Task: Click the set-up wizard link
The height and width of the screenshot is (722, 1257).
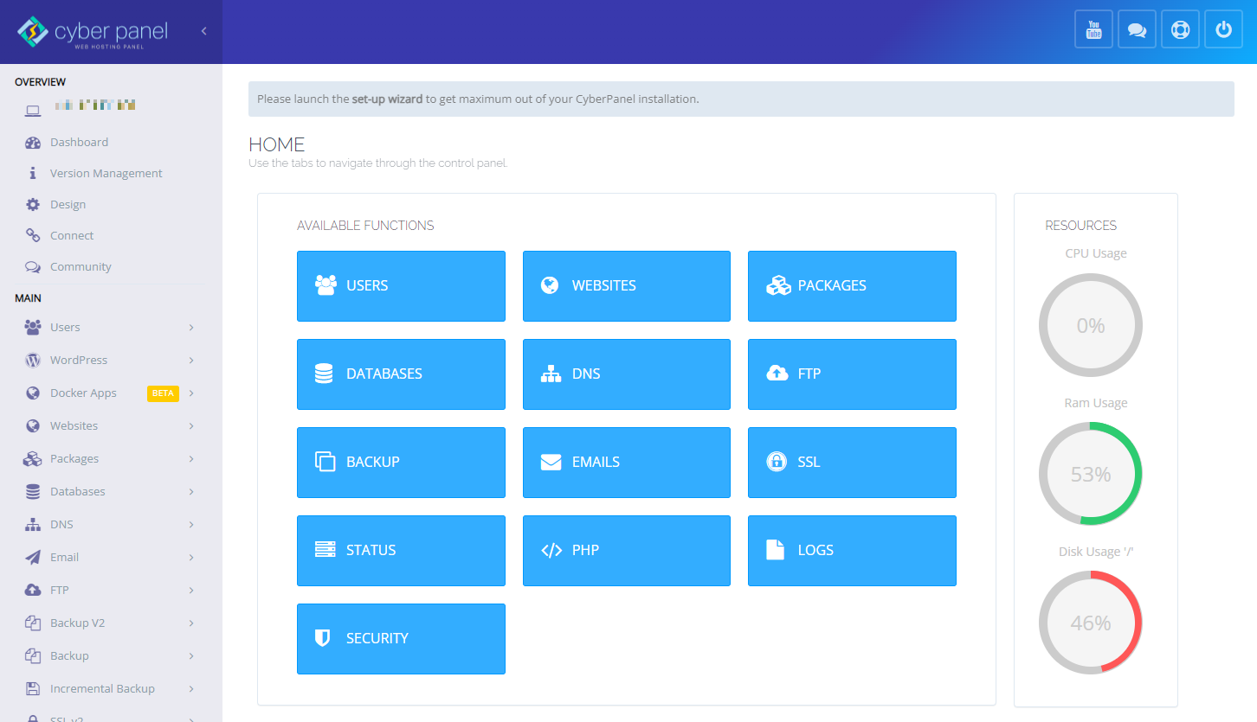Action: point(387,99)
